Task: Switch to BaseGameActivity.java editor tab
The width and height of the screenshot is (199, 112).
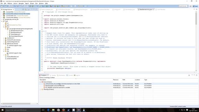Action: click(x=146, y=10)
